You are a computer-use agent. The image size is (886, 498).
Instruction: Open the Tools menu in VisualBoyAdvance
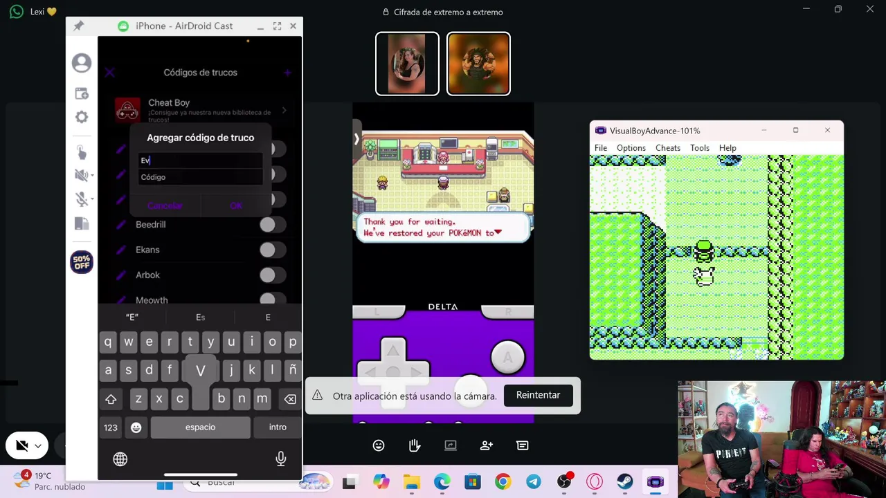(x=700, y=148)
